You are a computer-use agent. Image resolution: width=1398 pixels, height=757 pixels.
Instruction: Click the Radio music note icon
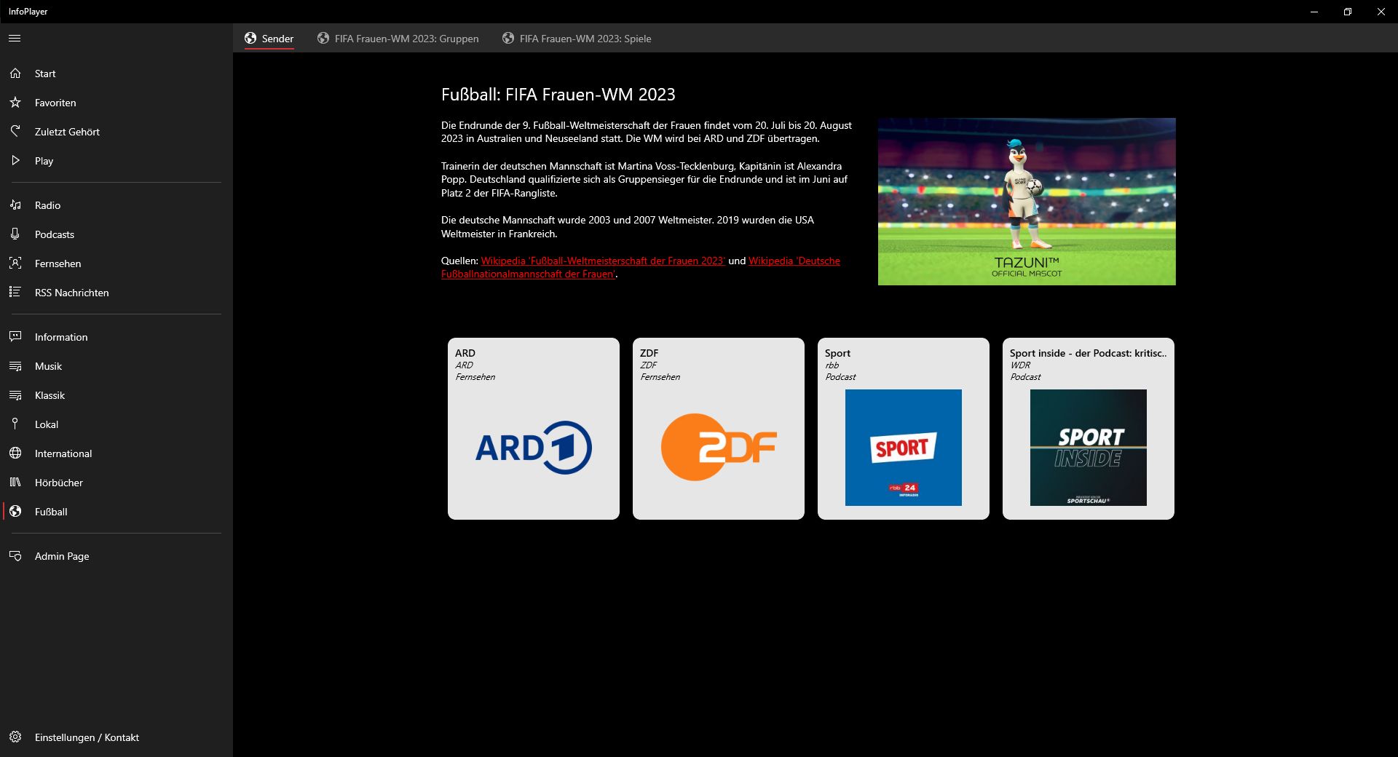15,205
